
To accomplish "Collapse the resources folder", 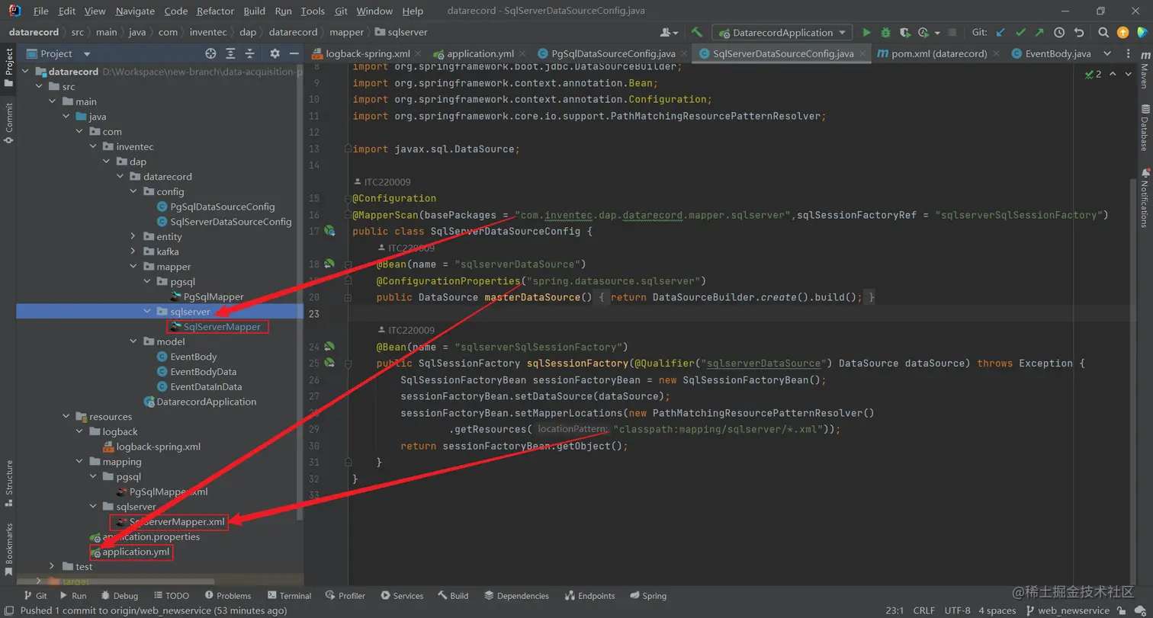I will (x=66, y=417).
